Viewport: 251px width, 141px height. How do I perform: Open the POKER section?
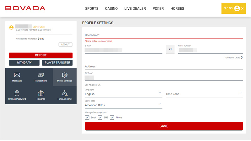(x=158, y=8)
